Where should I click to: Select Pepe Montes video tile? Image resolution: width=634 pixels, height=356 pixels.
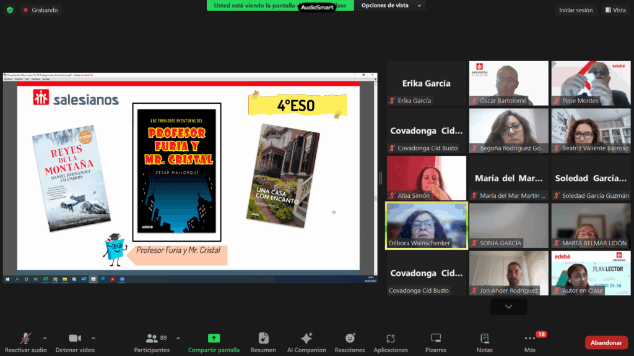tap(591, 83)
